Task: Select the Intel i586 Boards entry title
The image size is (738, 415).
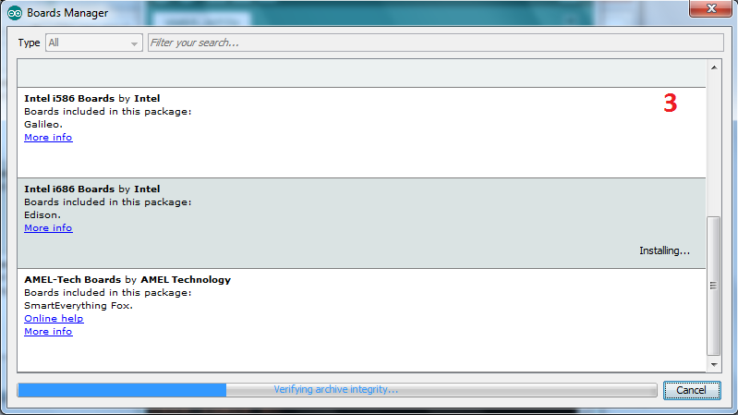Action: coord(92,99)
